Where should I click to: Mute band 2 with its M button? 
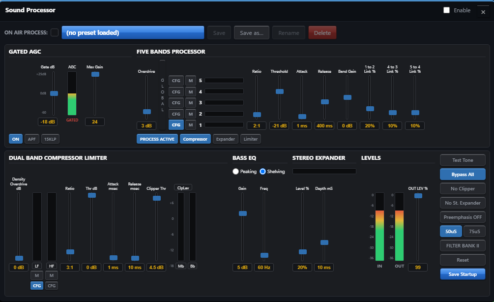point(191,114)
